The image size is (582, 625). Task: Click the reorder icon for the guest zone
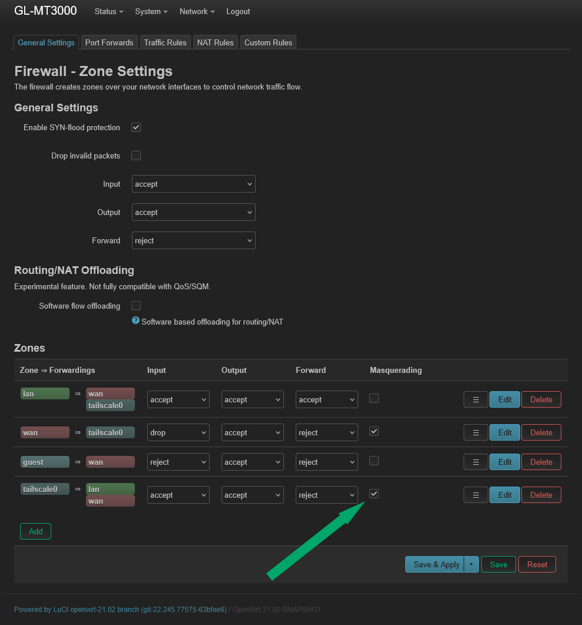coord(475,461)
